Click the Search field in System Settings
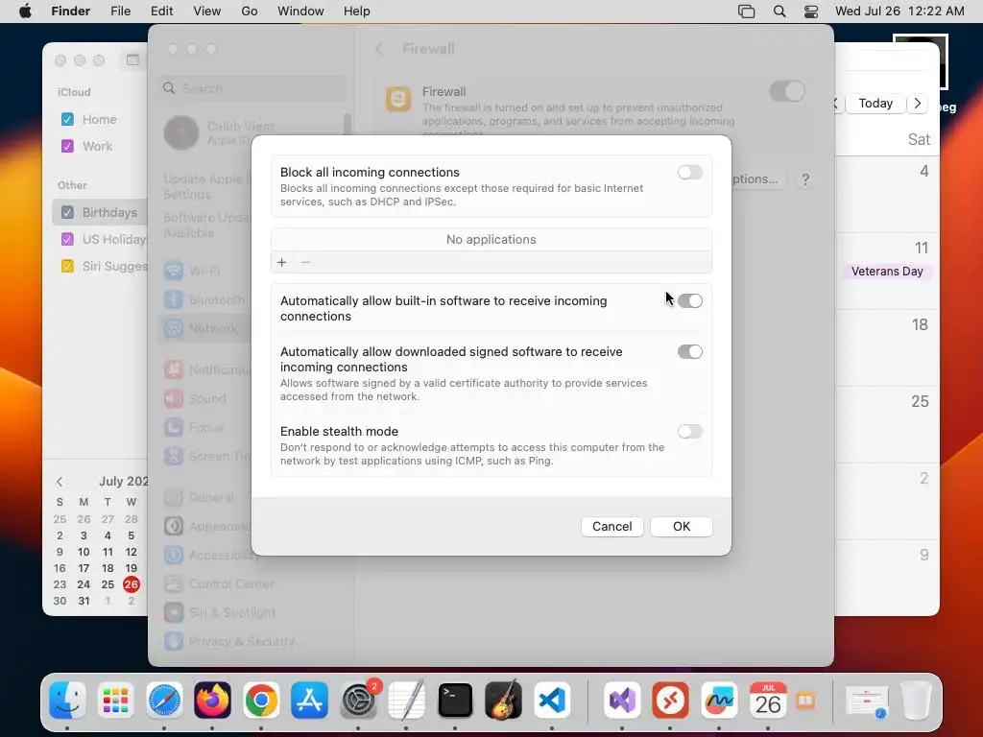 [x=251, y=88]
